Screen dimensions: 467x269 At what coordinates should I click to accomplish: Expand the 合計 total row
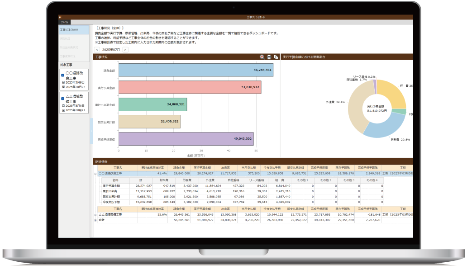point(95,220)
